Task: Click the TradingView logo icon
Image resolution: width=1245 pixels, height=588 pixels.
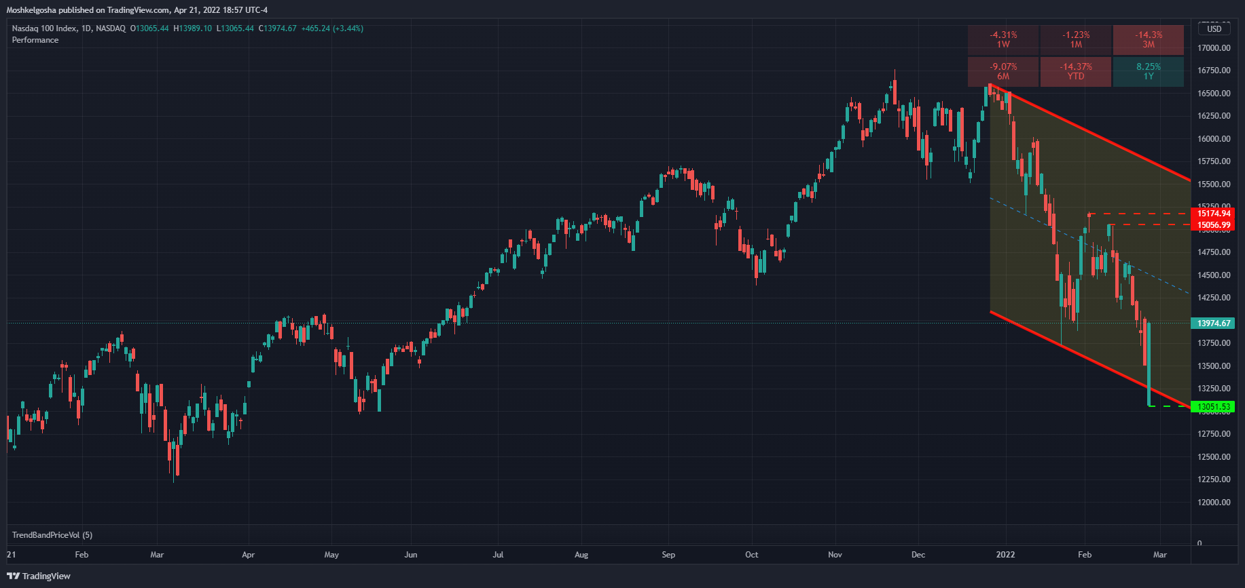Action: click(14, 576)
